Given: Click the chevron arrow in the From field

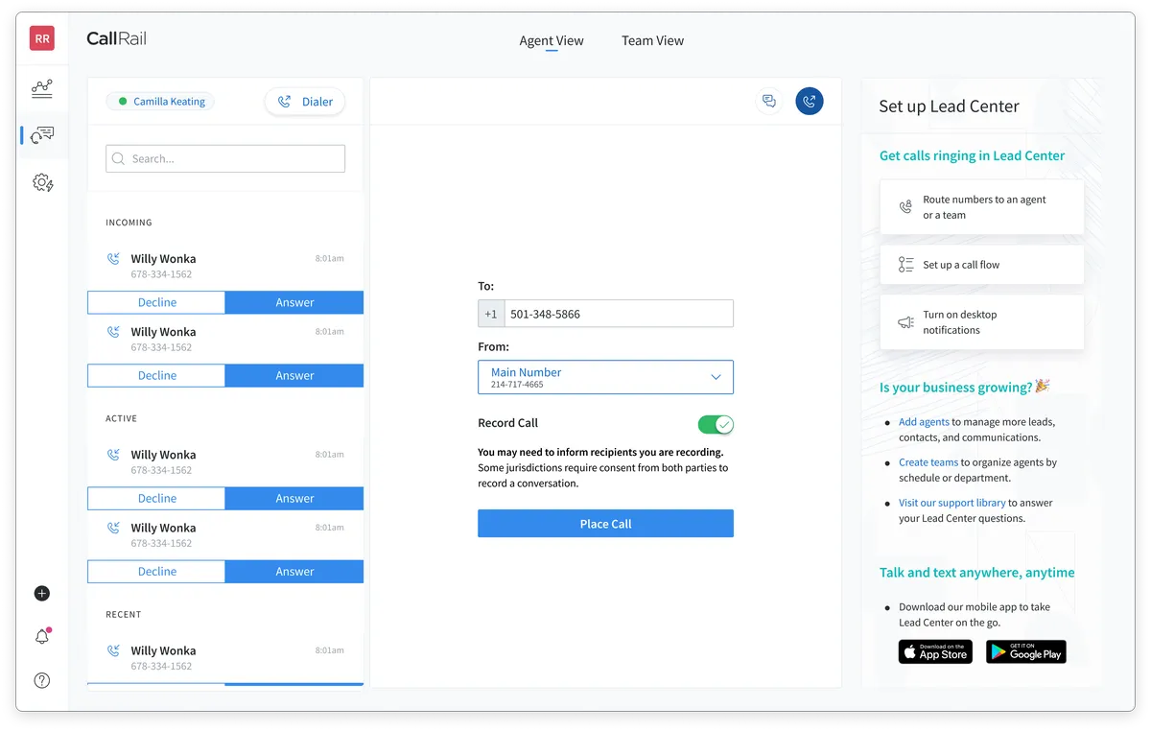Looking at the screenshot, I should pyautogui.click(x=716, y=377).
